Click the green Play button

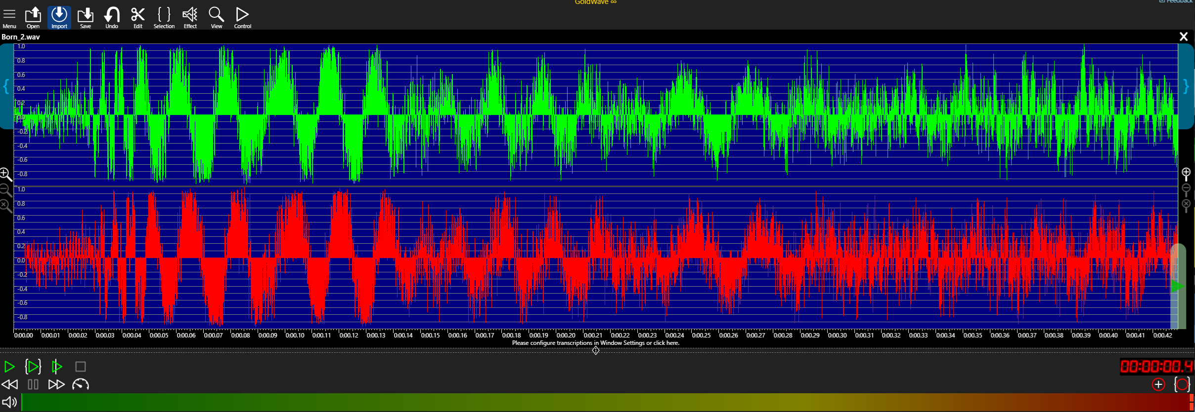[x=9, y=367]
